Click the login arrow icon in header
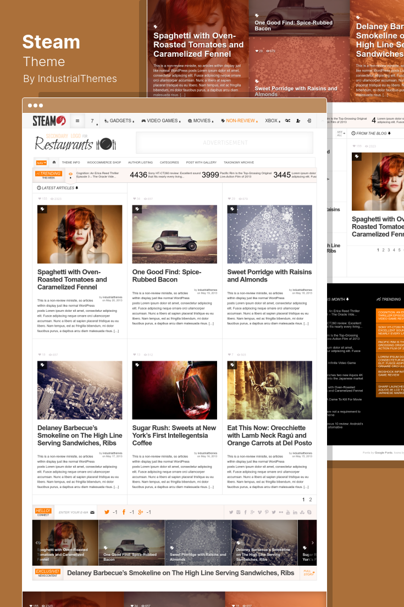This screenshot has height=607, width=404. click(309, 121)
